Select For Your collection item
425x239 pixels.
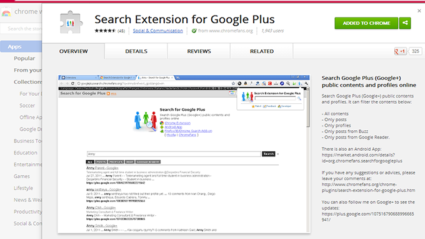coord(31,94)
